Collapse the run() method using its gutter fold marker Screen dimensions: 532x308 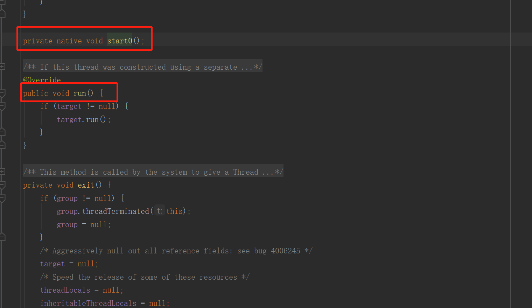tap(2, 93)
